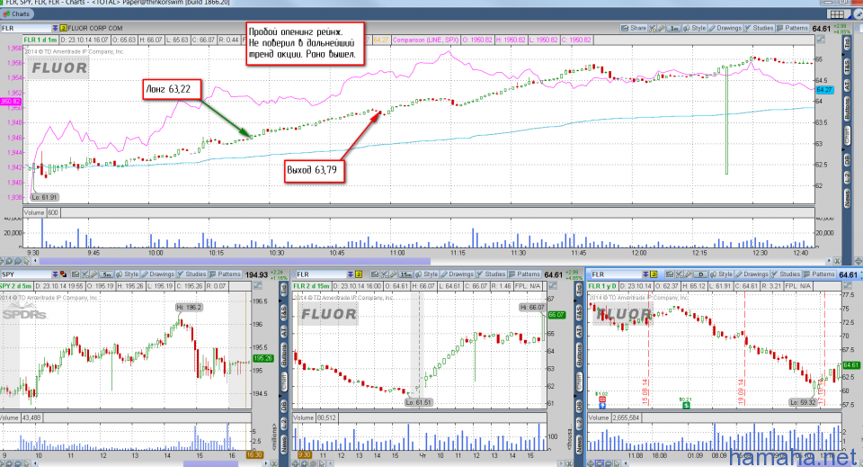Viewport: 863px width, 467px height.
Task: Expand symbol dropdown arrow on main chart
Action: pyautogui.click(x=55, y=28)
